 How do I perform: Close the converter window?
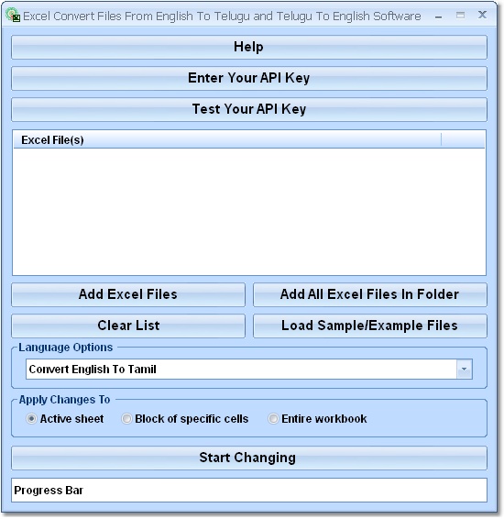[482, 15]
